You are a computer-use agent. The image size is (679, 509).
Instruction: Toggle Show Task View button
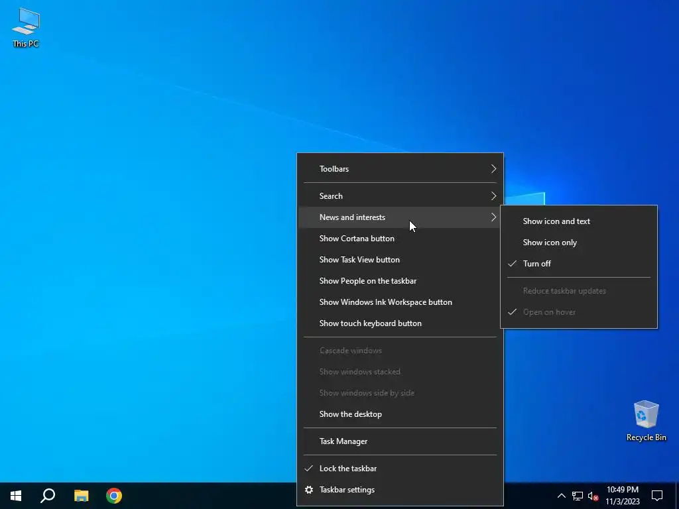pyautogui.click(x=400, y=260)
